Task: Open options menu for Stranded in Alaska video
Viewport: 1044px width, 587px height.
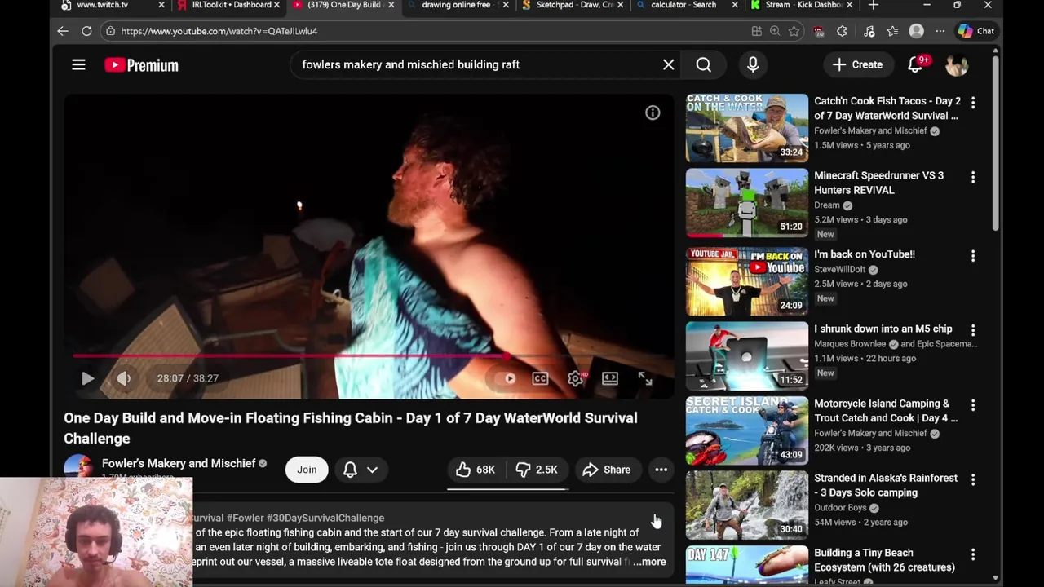Action: click(973, 480)
